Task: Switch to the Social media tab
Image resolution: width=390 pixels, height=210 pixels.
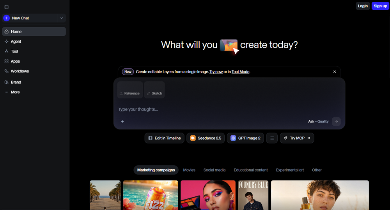Action: tap(214, 170)
